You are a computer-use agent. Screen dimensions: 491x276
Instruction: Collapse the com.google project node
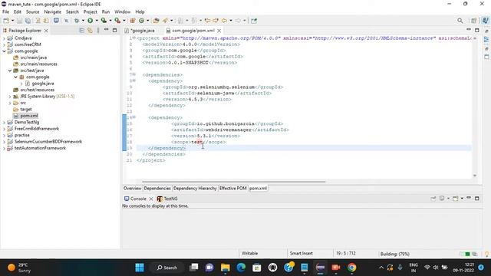point(4,51)
